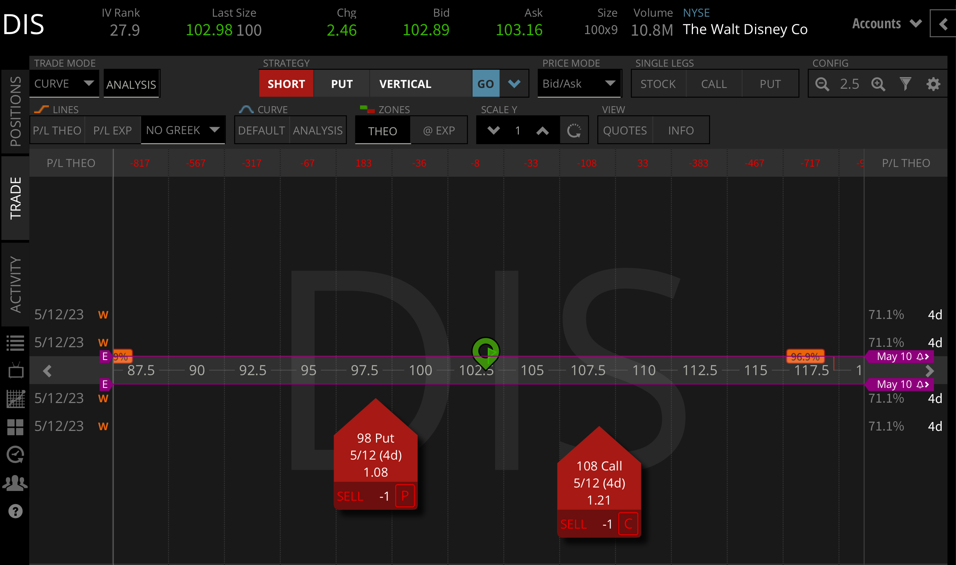Open the followers panel icon
The width and height of the screenshot is (956, 565).
[16, 482]
